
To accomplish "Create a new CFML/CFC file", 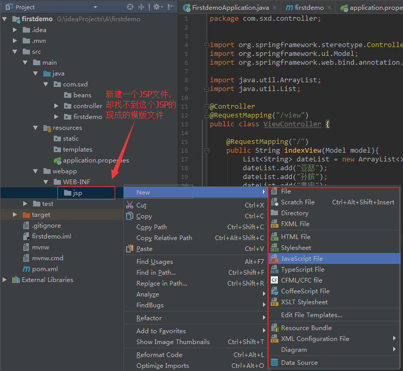I will pyautogui.click(x=334, y=280).
